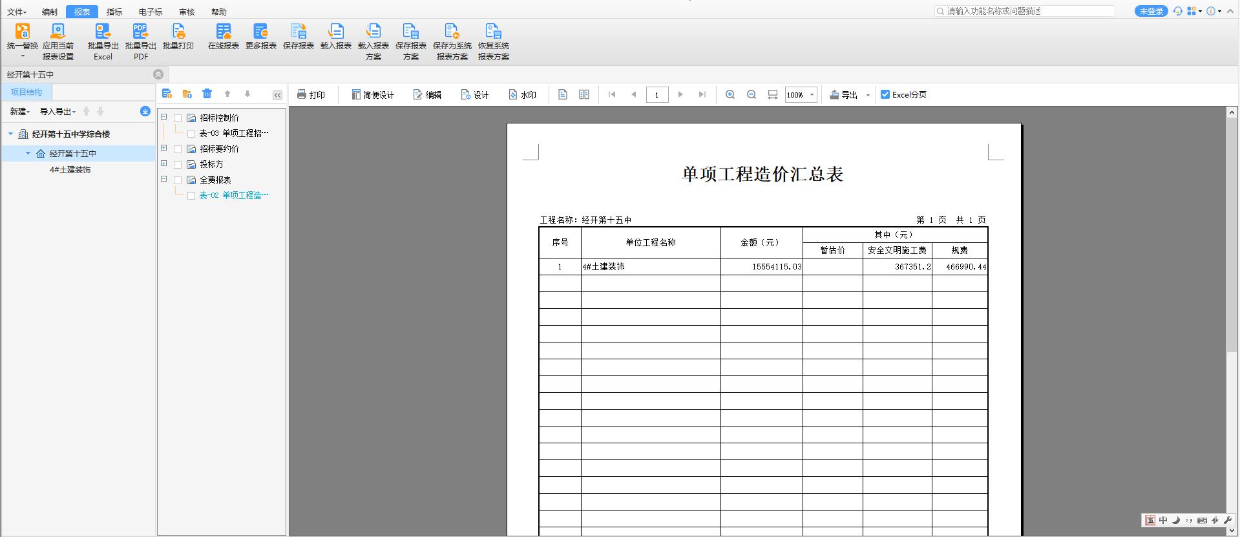
Task: Click 批量导出 Excel icon
Action: tap(103, 31)
